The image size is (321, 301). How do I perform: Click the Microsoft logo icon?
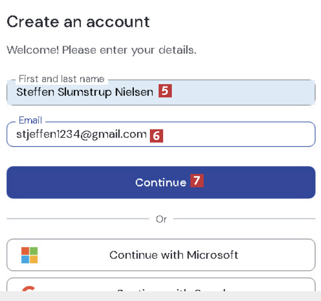pos(30,255)
